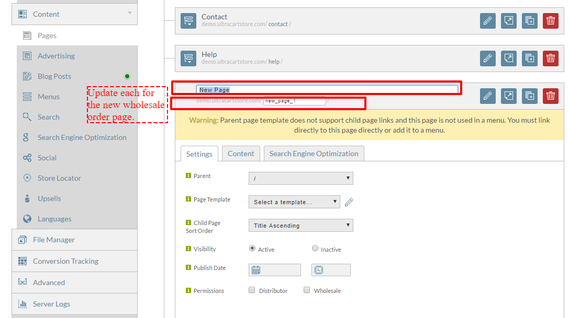Select the Active visibility radio button
This screenshot has width=569, height=318.
click(x=252, y=249)
